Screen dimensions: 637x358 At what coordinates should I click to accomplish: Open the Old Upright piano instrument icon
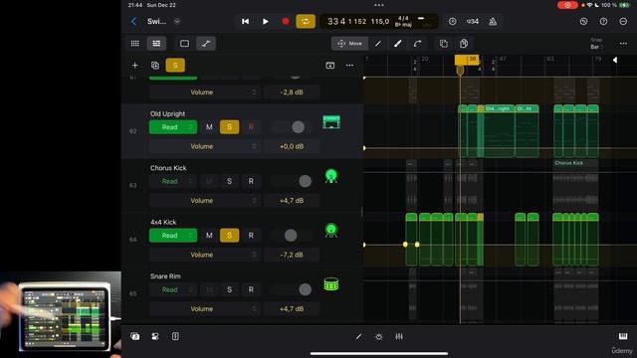[x=331, y=122]
